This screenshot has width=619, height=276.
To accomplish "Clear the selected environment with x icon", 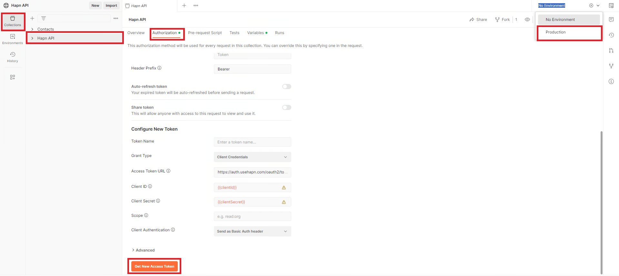I will click(591, 5).
